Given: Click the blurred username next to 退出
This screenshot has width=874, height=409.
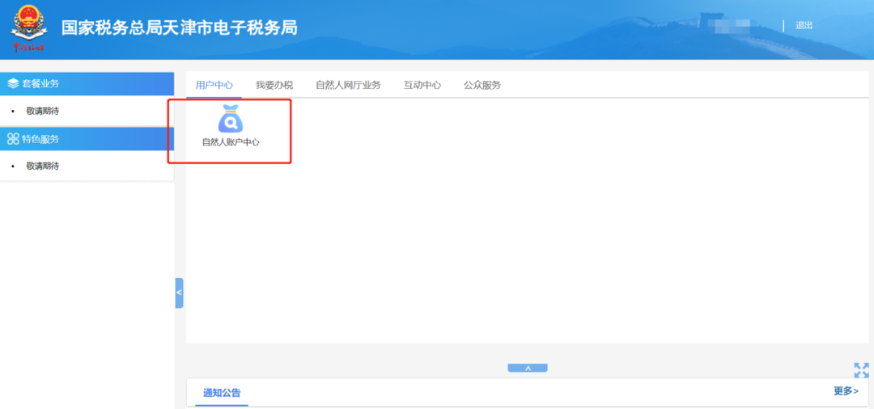Looking at the screenshot, I should click(728, 26).
